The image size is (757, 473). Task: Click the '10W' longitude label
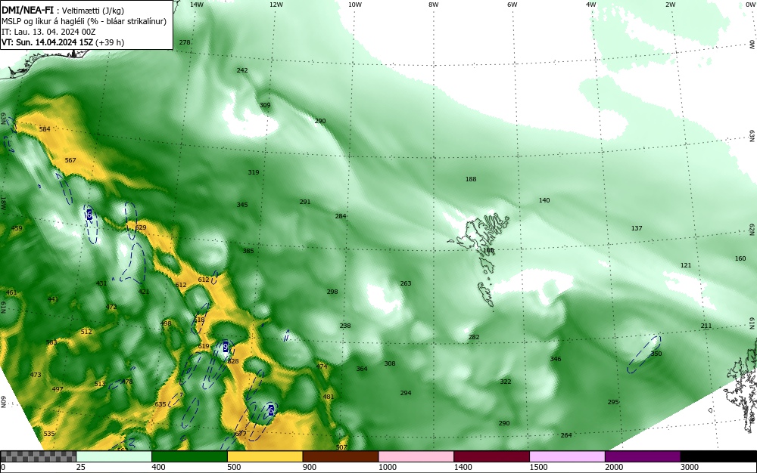pos(355,5)
